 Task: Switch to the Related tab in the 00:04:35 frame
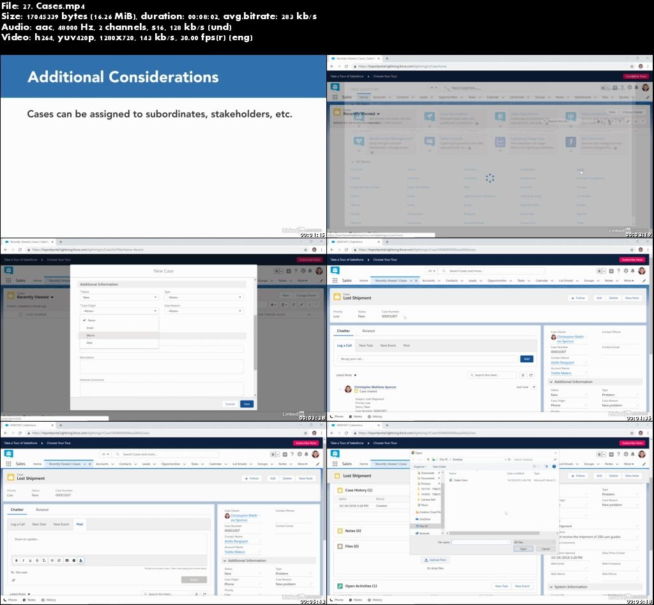click(x=369, y=331)
